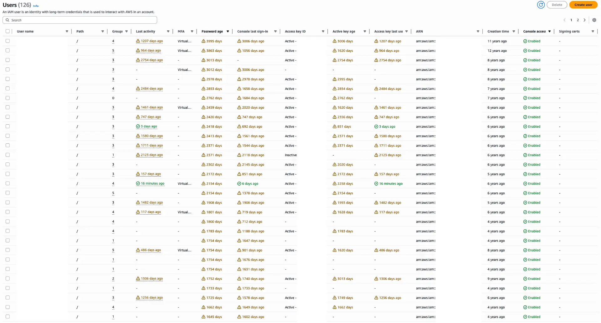Click warning icon beside 1602 days ago sign-in
Image resolution: width=601 pixels, height=323 pixels.
click(x=239, y=317)
